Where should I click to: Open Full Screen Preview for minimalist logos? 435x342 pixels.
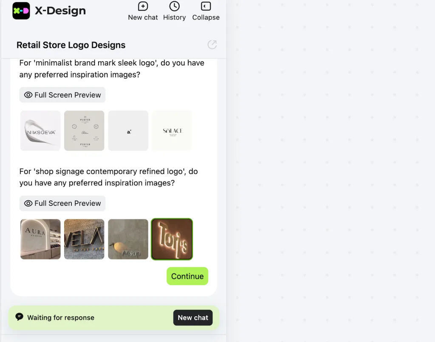(x=62, y=95)
